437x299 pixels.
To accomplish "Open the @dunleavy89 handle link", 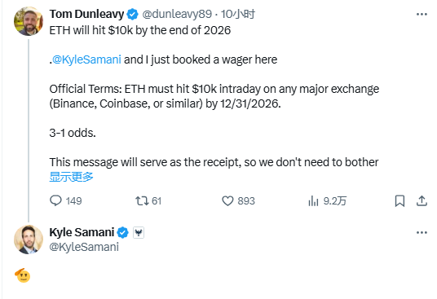I will click(177, 14).
